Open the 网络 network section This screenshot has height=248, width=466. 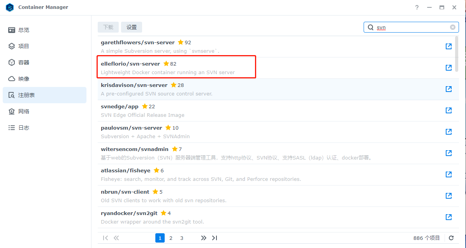[x=45, y=111]
